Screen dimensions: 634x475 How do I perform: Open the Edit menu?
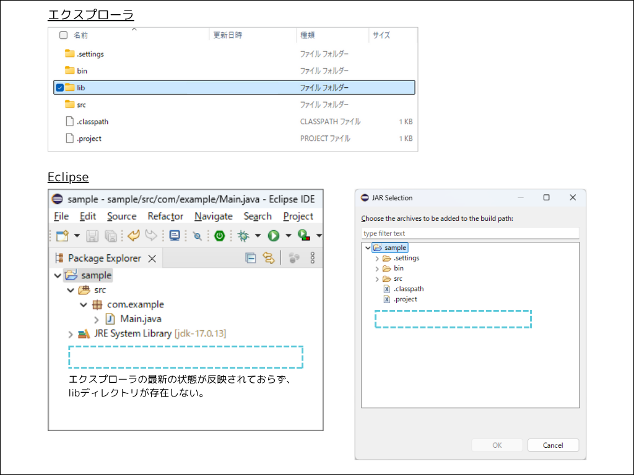pyautogui.click(x=88, y=216)
